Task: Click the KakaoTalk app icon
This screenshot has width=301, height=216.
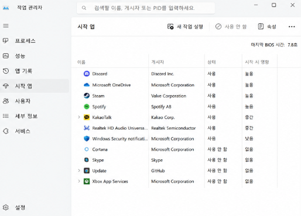Action: (87, 117)
